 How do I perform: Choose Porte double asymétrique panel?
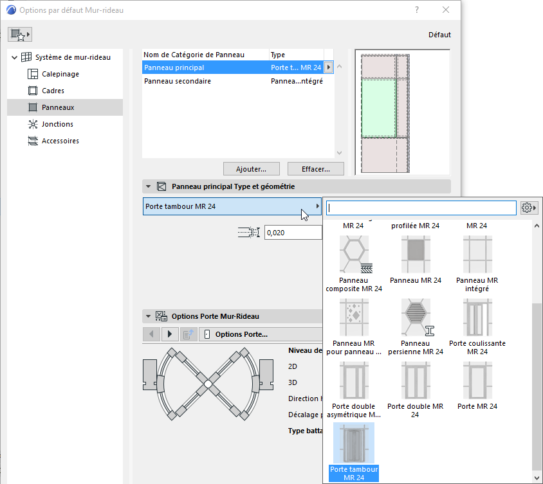click(x=354, y=390)
